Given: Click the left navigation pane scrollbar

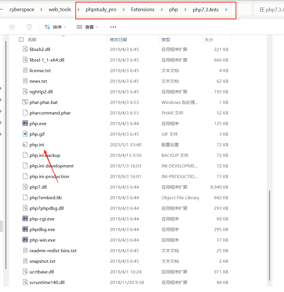Looking at the screenshot, I should pos(6,155).
